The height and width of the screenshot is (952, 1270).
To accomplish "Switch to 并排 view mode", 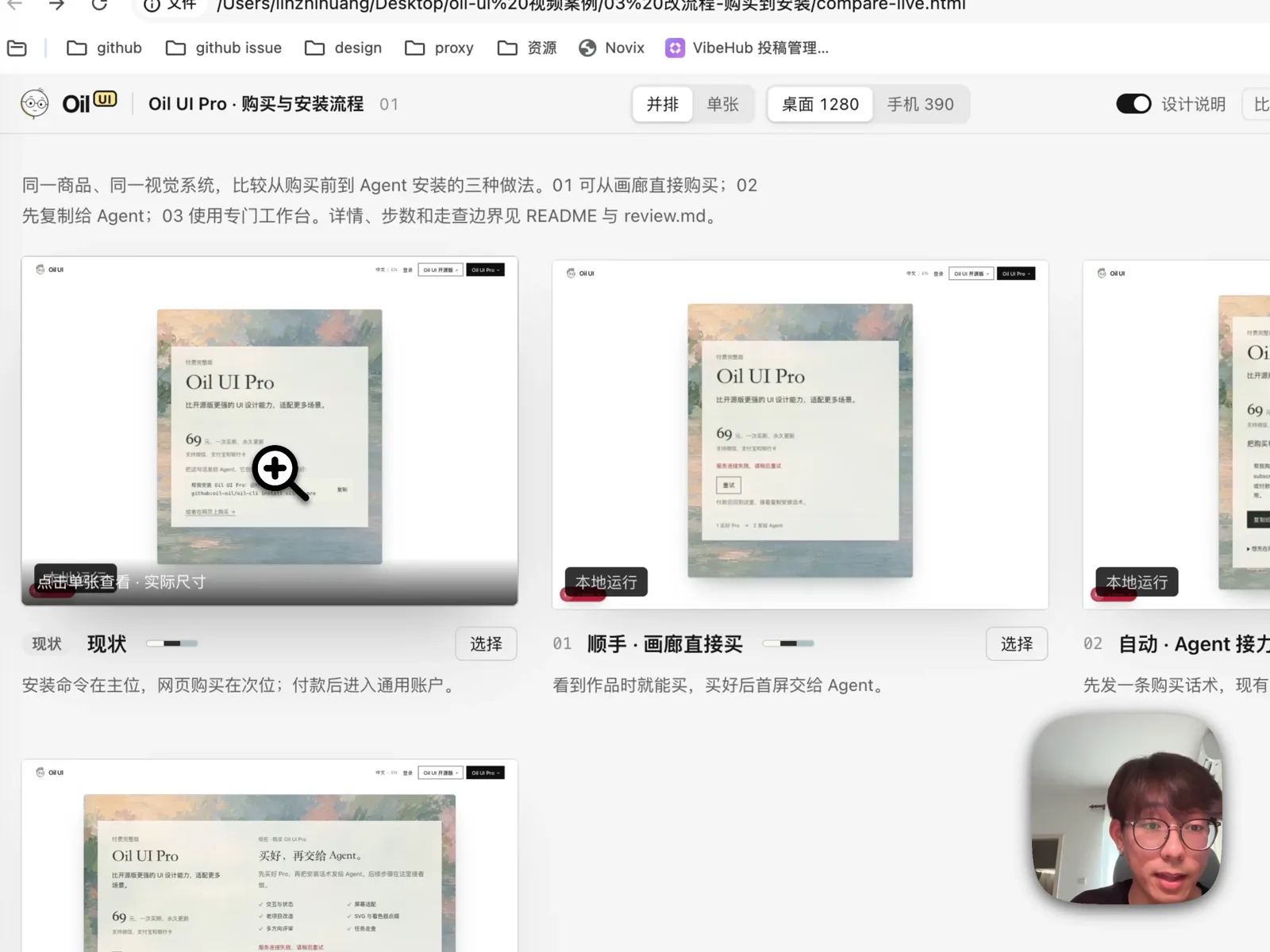I will [x=663, y=104].
